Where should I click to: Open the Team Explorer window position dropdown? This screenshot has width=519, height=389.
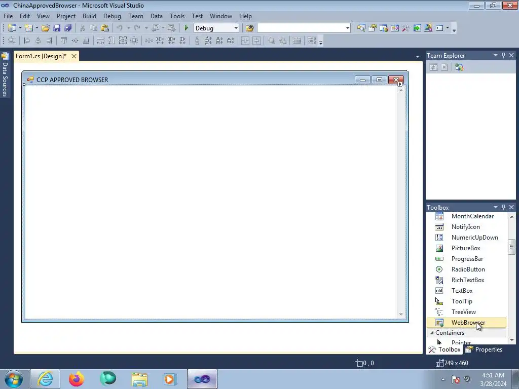click(x=496, y=55)
